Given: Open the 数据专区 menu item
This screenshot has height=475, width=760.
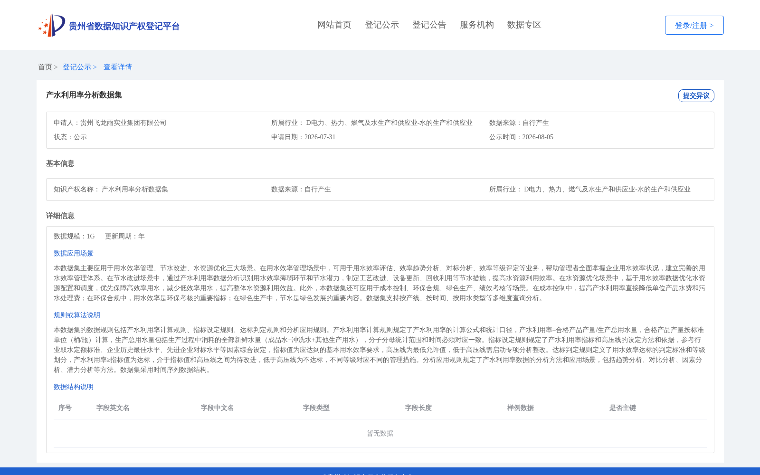Looking at the screenshot, I should pyautogui.click(x=524, y=25).
